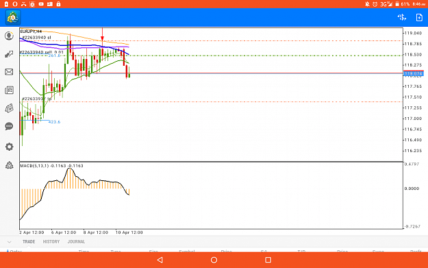The width and height of the screenshot is (428, 268).
Task: Tap the 116.235 price axis value
Action: (x=413, y=151)
